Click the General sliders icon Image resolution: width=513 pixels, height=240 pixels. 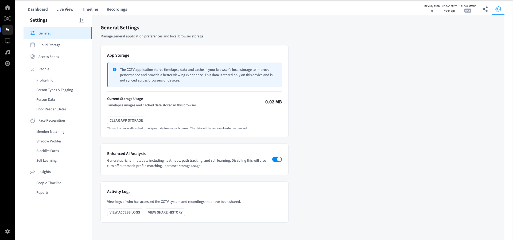(33, 33)
